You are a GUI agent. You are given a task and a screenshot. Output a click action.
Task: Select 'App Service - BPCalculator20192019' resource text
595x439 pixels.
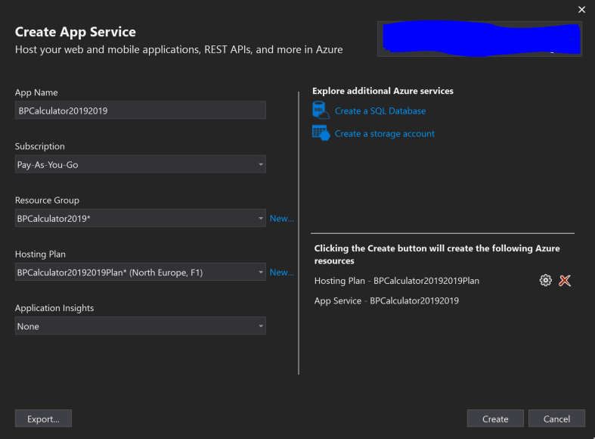pos(386,300)
